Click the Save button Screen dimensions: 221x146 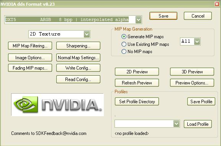(x=163, y=16)
